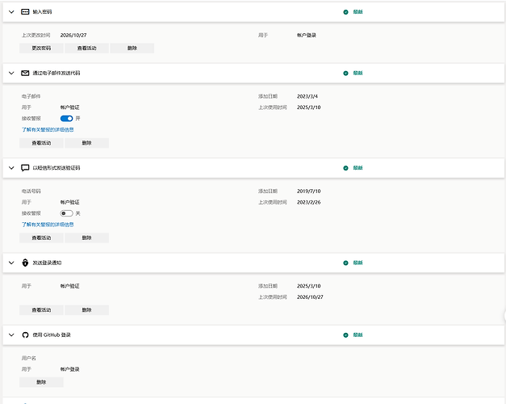The height and width of the screenshot is (404, 506).
Task: Click green status check in 输入密码 row
Action: pos(345,12)
